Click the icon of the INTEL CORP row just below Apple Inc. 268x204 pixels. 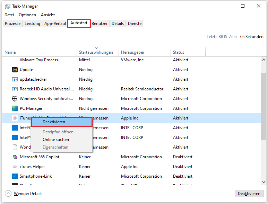[x=15, y=128]
